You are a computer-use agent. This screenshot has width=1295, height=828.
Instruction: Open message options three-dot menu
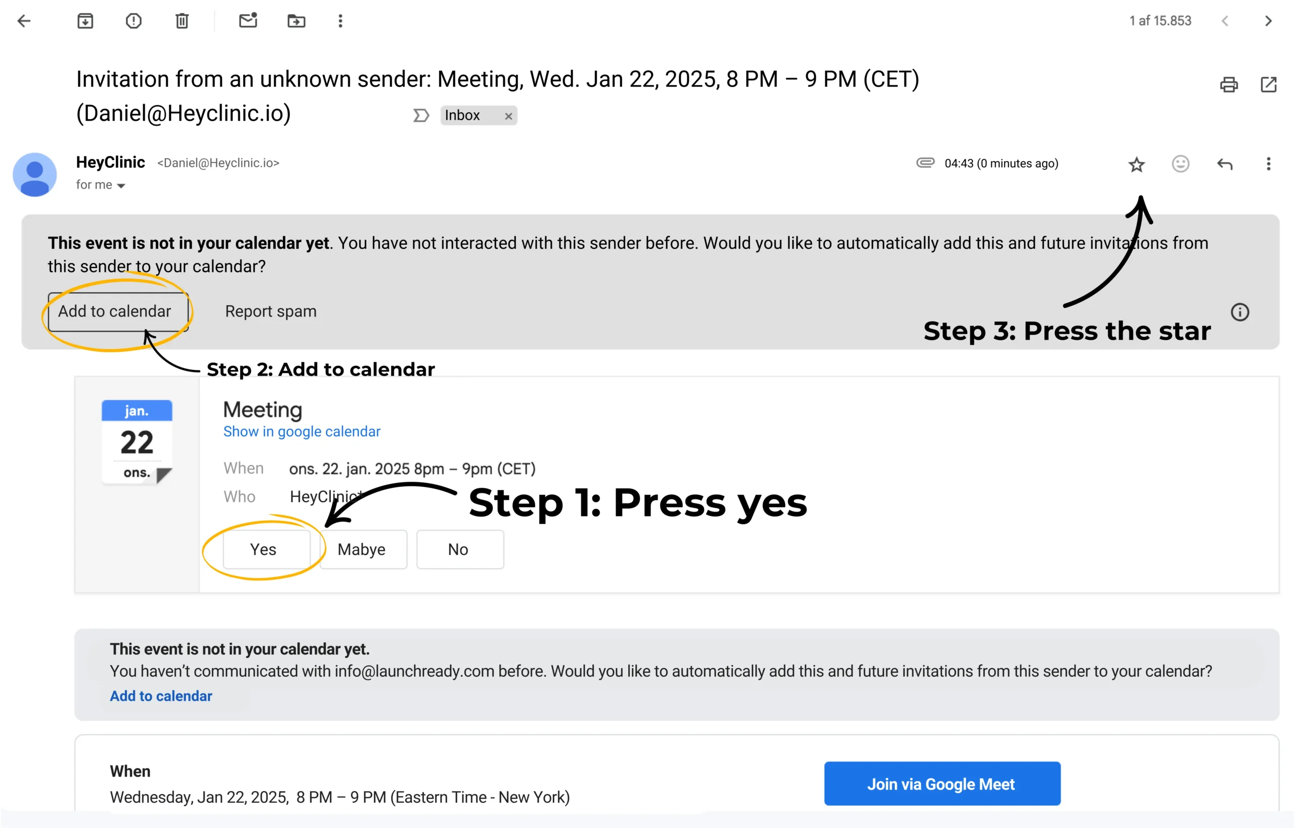(1268, 164)
